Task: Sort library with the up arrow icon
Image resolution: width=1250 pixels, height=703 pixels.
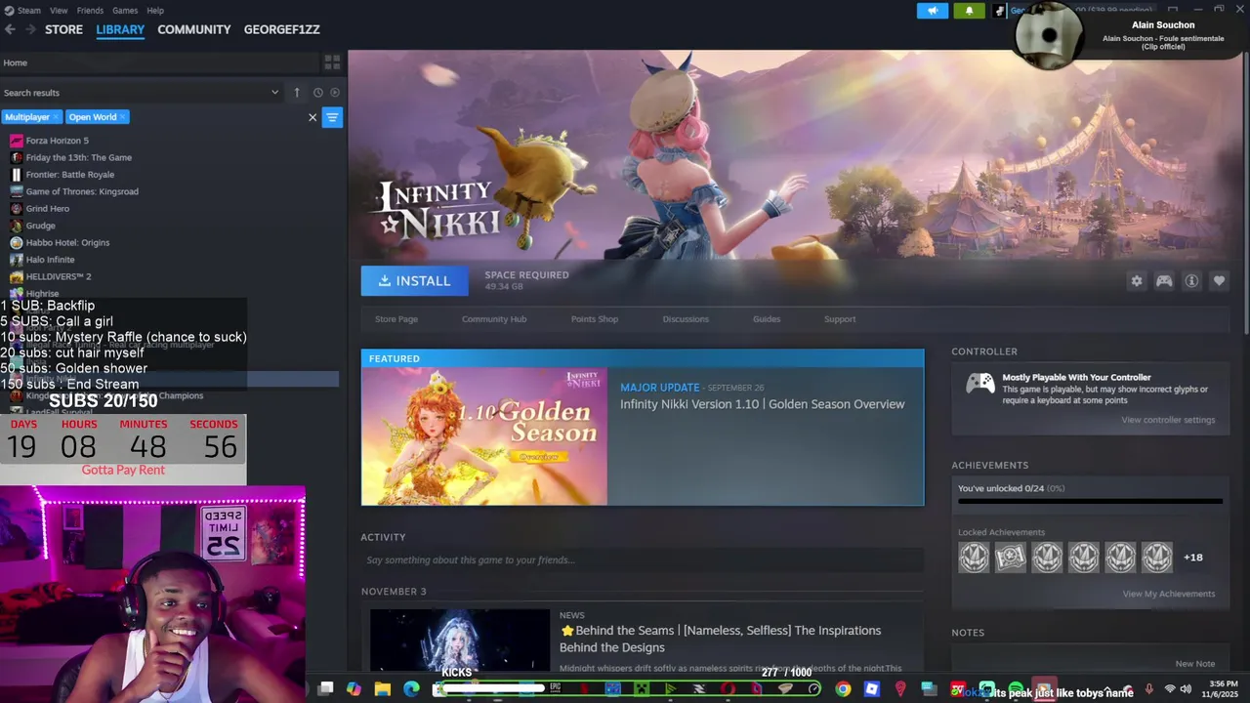Action: tap(297, 93)
